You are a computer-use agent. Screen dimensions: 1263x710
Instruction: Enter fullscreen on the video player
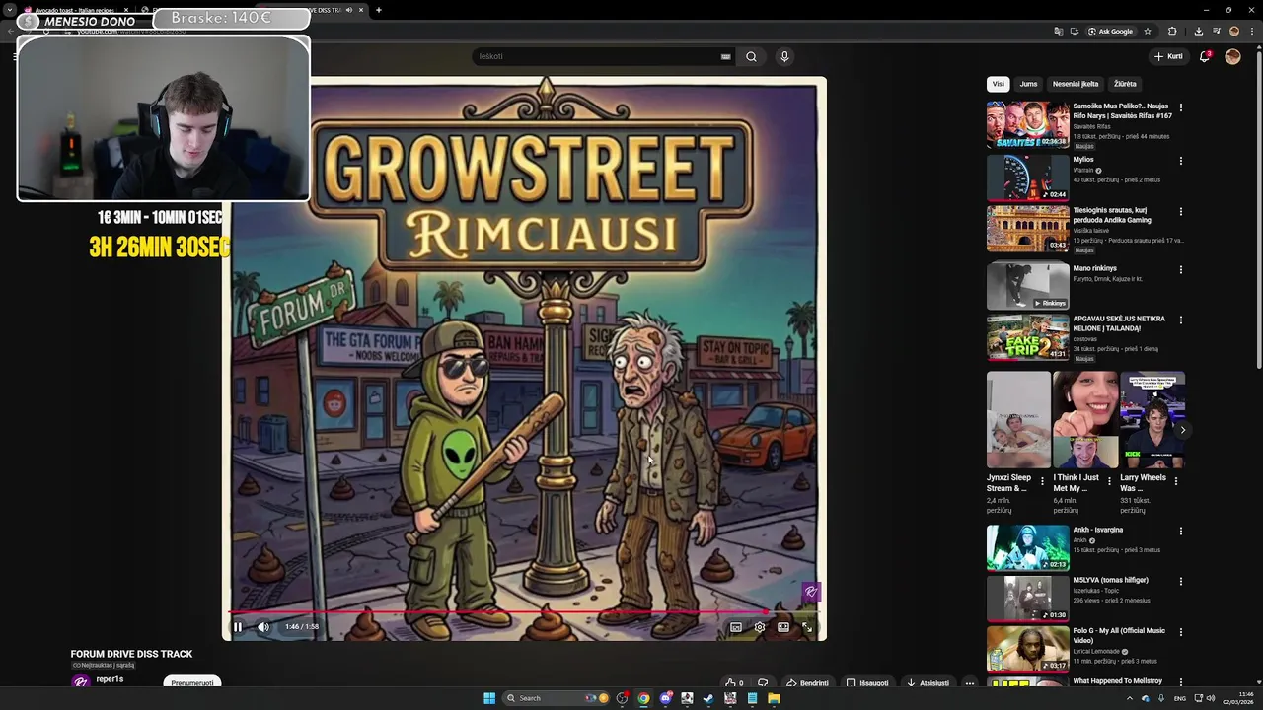[x=807, y=627]
